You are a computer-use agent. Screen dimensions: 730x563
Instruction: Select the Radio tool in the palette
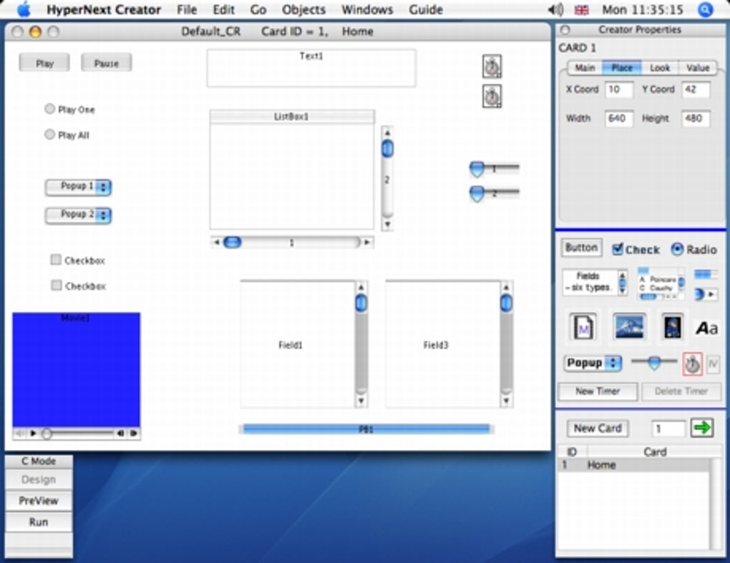[693, 250]
